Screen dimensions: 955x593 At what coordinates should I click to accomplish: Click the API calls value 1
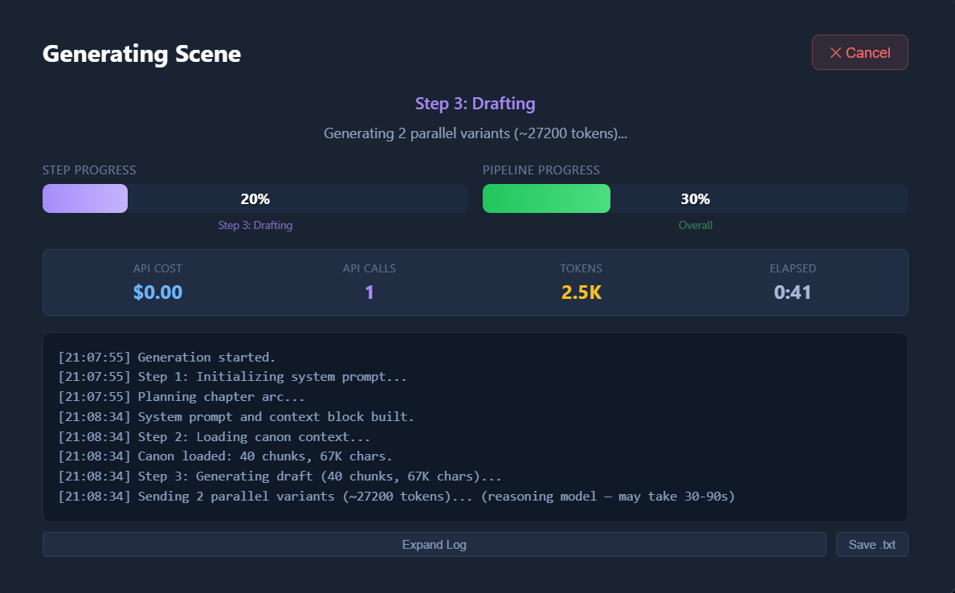369,292
